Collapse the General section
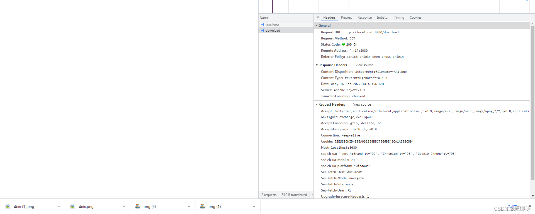This screenshot has width=535, height=214. 317,25
